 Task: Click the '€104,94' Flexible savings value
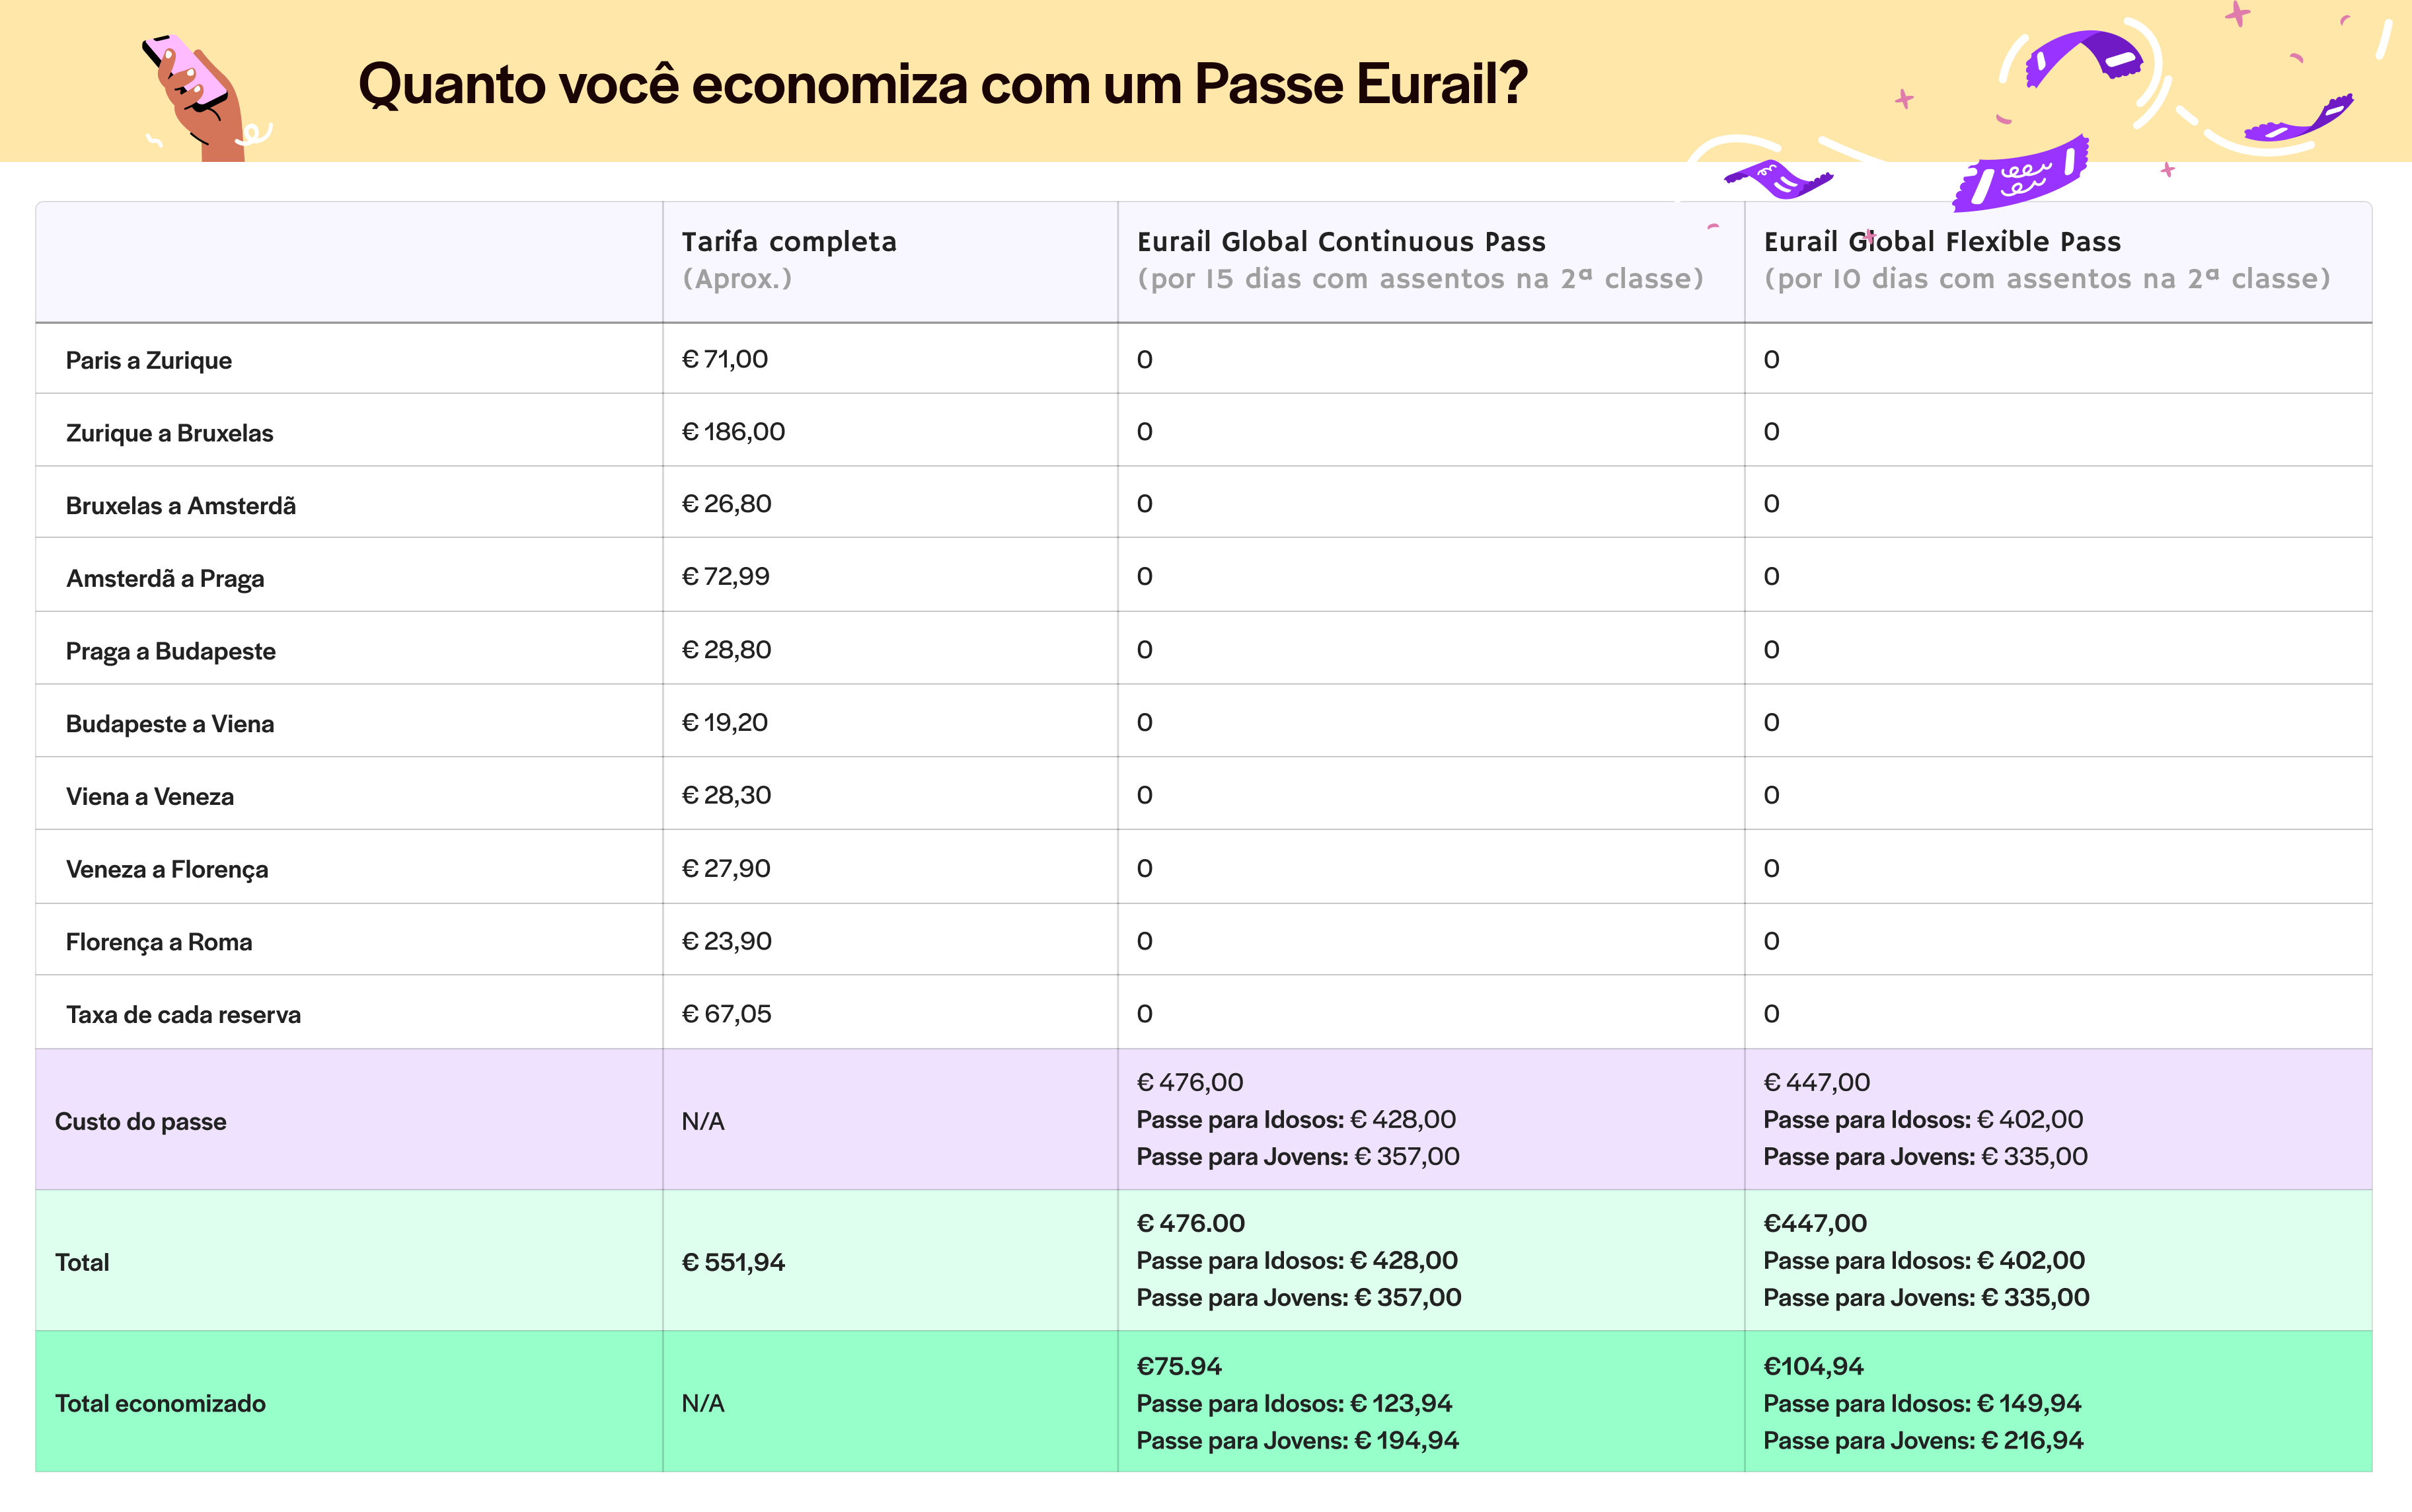click(x=1814, y=1367)
